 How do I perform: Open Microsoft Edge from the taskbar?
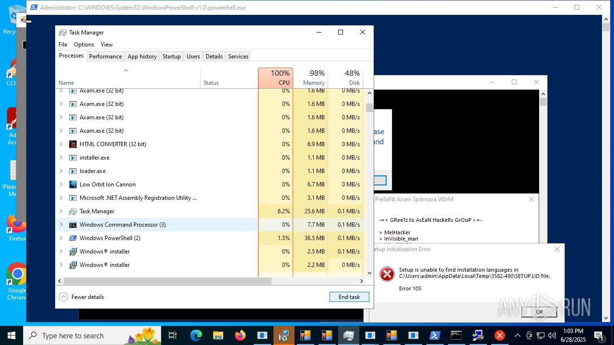(196, 335)
